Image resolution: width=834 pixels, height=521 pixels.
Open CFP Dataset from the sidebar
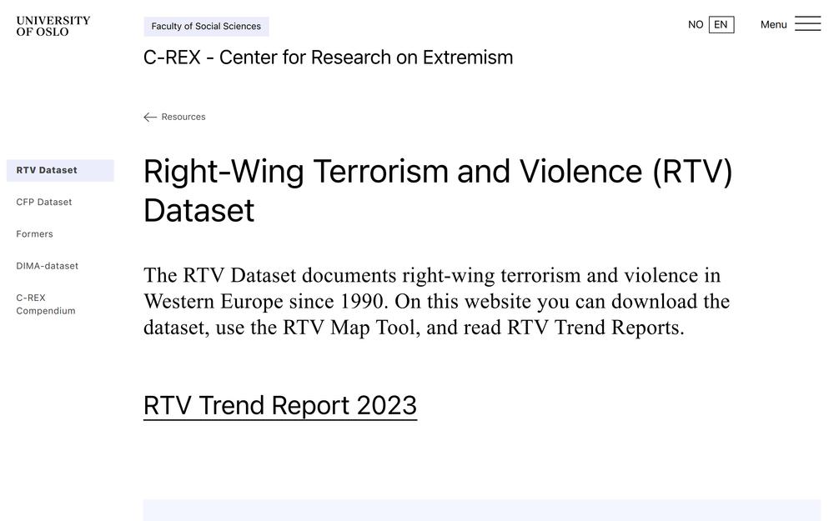[x=43, y=202]
